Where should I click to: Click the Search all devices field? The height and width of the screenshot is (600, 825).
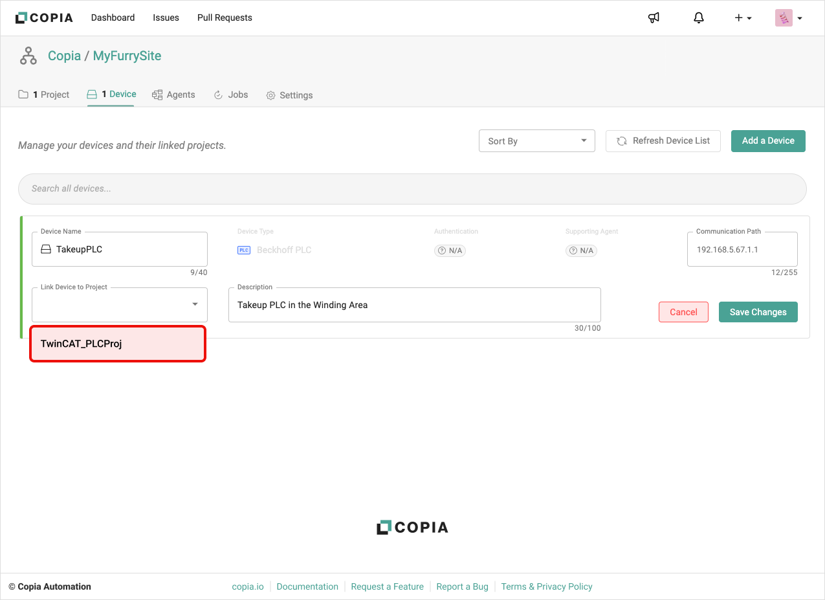[x=412, y=188]
